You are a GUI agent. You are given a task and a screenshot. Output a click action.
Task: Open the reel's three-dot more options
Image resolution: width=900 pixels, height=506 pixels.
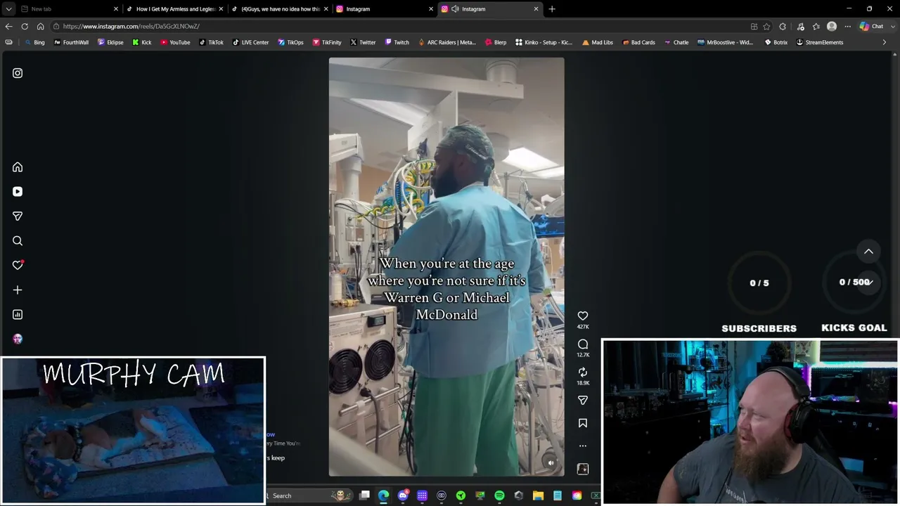pyautogui.click(x=583, y=446)
